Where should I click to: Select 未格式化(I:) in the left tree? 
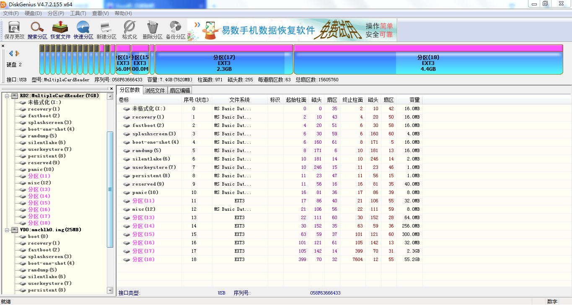pyautogui.click(x=44, y=102)
